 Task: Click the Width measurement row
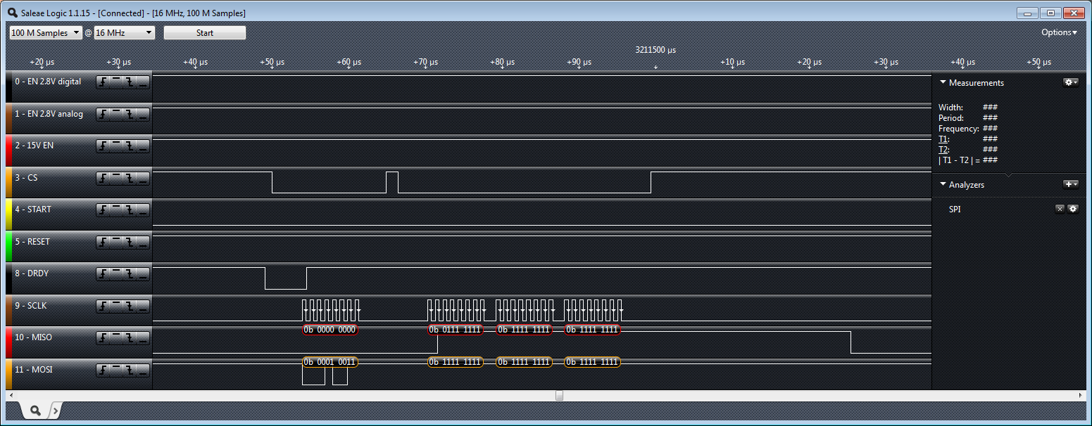968,108
